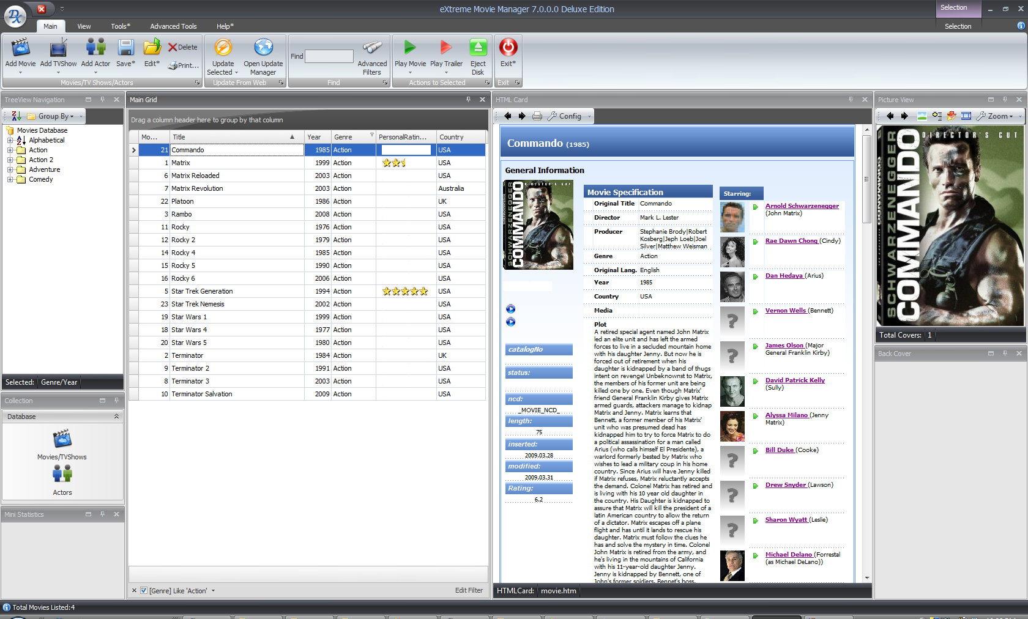Show next cover in Picture View

(x=904, y=116)
